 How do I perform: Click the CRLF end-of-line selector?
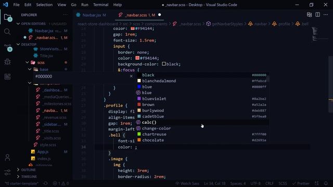(x=270, y=183)
